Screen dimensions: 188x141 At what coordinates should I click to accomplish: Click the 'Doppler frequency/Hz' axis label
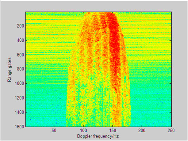tap(98, 136)
